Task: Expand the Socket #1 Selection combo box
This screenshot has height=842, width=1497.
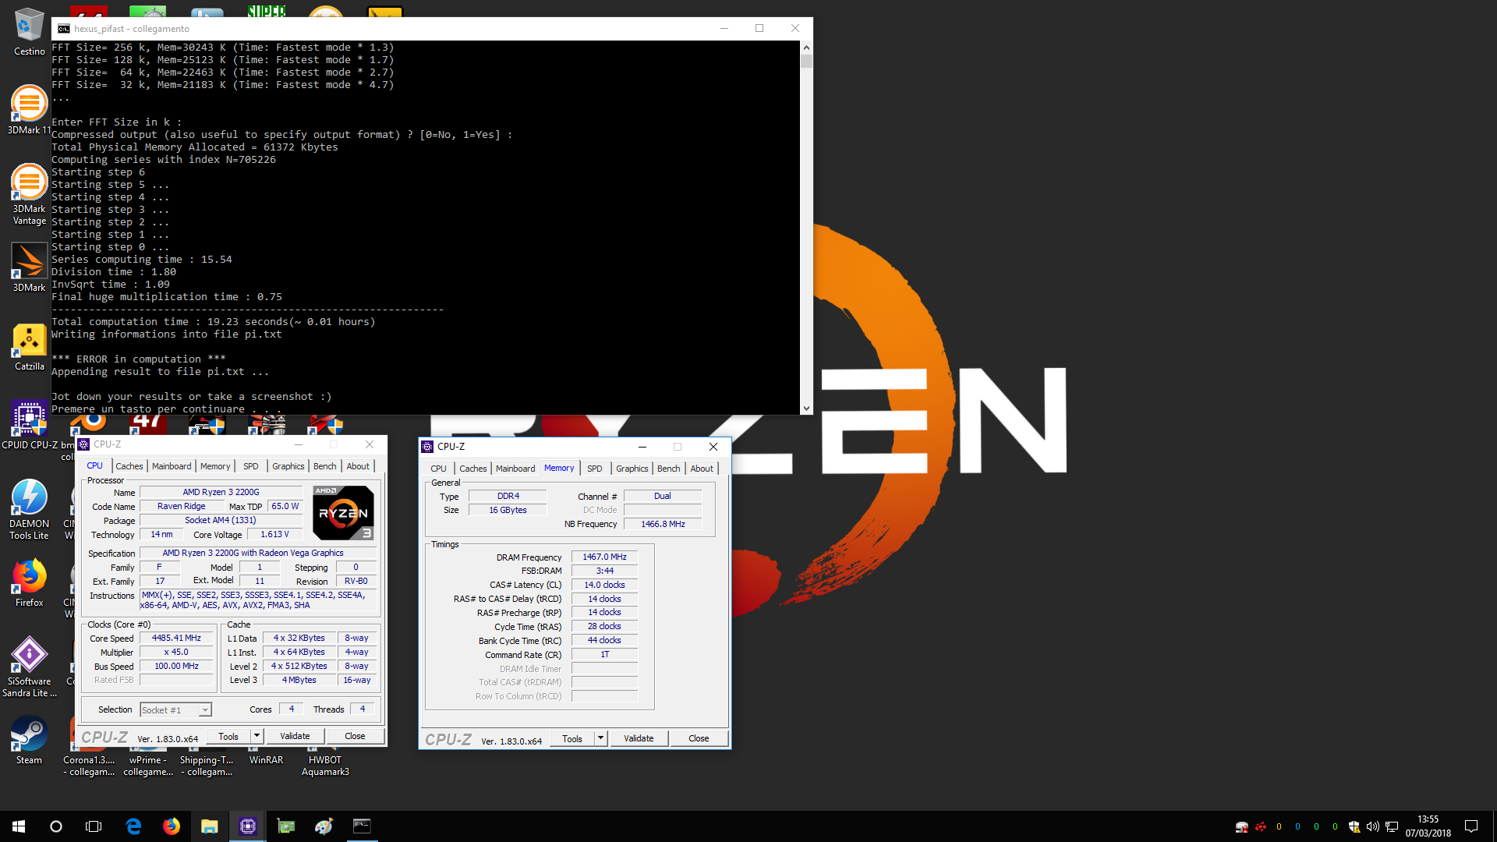Action: [176, 709]
